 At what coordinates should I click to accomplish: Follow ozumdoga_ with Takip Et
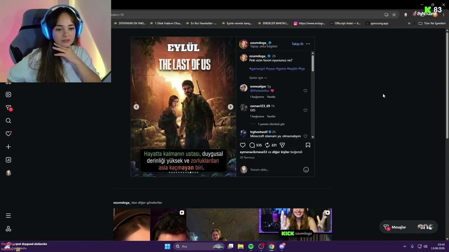[297, 44]
